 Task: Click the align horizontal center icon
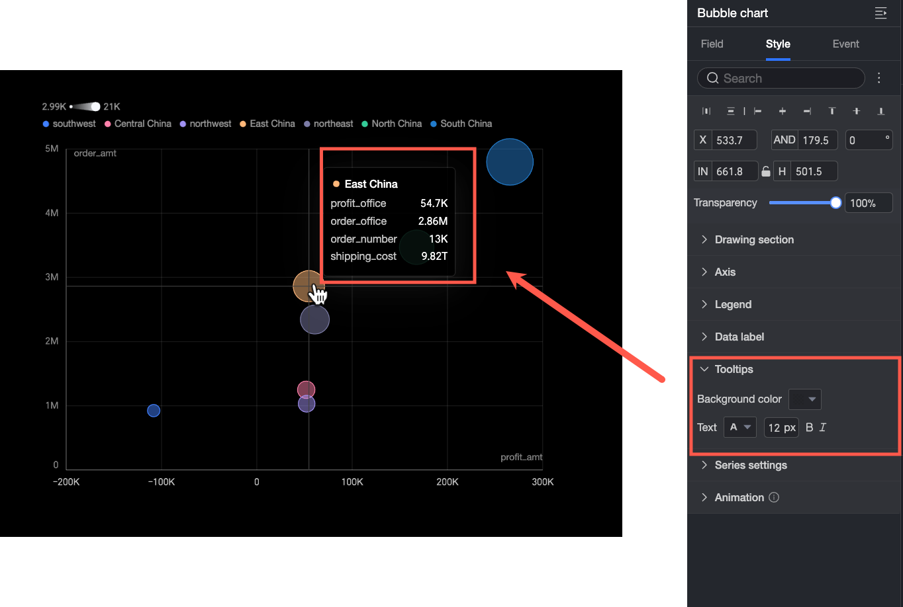click(x=783, y=111)
